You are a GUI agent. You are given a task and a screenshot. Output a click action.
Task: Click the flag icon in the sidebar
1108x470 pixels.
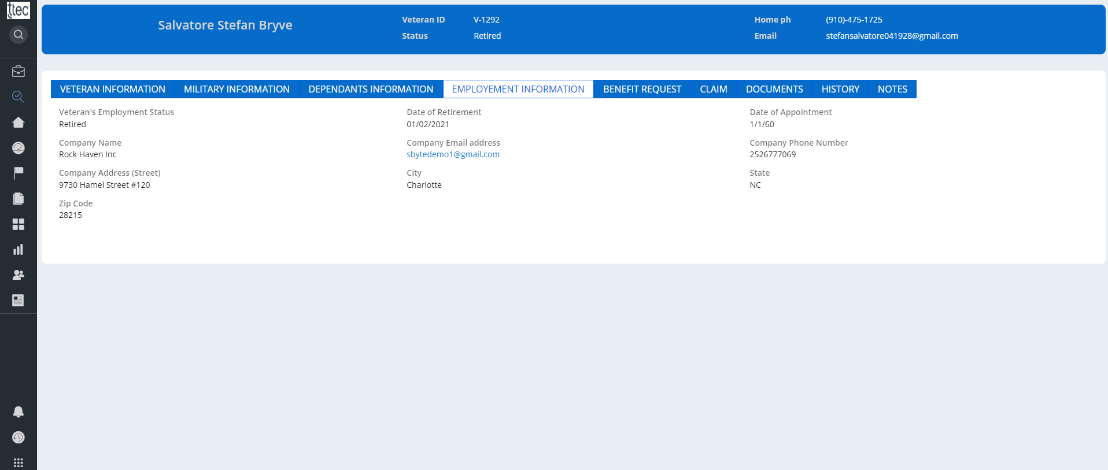coord(19,173)
